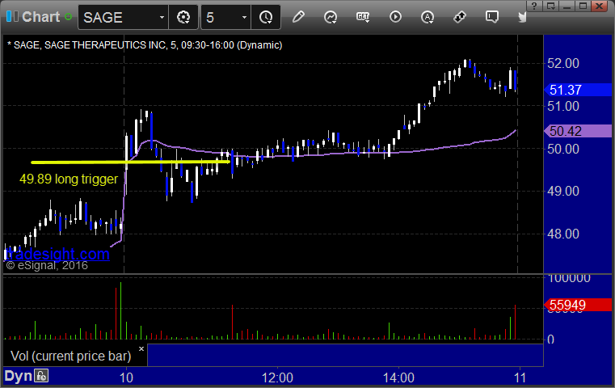Image resolution: width=615 pixels, height=388 pixels.
Task: Click the 51.00 price axis label
Action: [562, 106]
